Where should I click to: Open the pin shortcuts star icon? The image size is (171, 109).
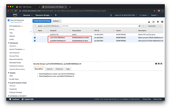coord(56,15)
